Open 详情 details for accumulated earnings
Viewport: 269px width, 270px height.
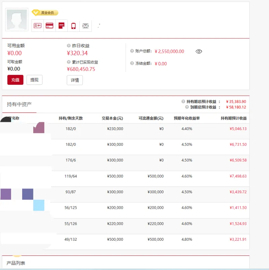(75, 80)
